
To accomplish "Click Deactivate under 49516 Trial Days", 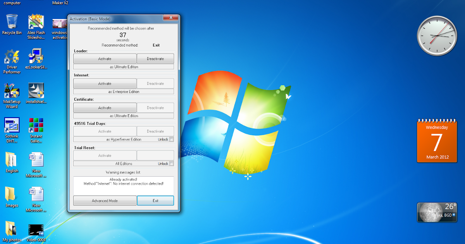I will [155, 131].
